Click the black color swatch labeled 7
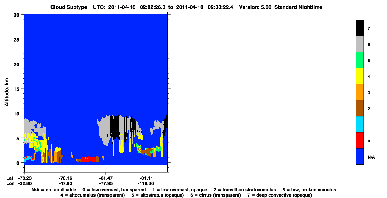Screen dimensions: 387x198 (x=360, y=28)
